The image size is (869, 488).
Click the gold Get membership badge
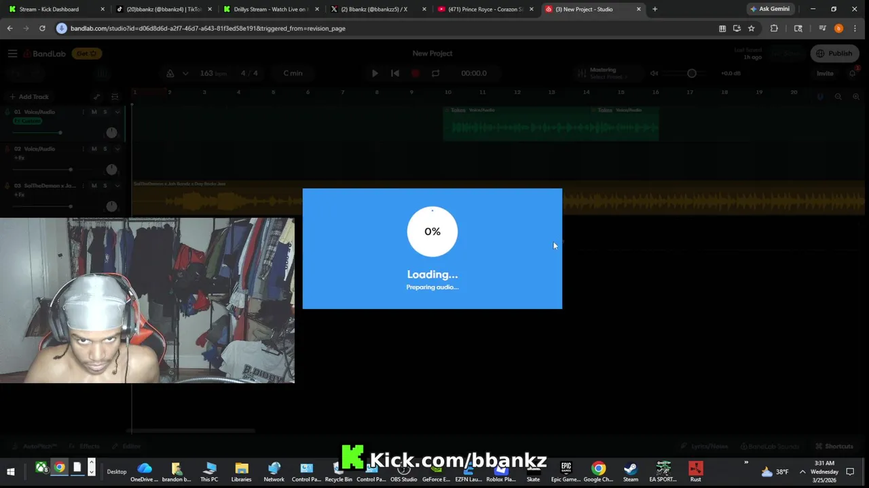click(86, 54)
